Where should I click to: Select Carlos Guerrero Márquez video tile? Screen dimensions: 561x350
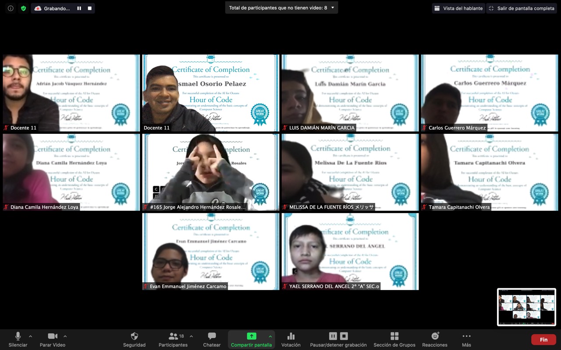pyautogui.click(x=489, y=93)
